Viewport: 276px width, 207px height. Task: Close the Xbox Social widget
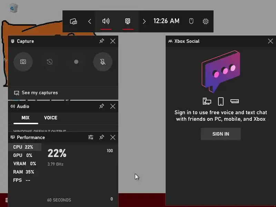tap(270, 41)
